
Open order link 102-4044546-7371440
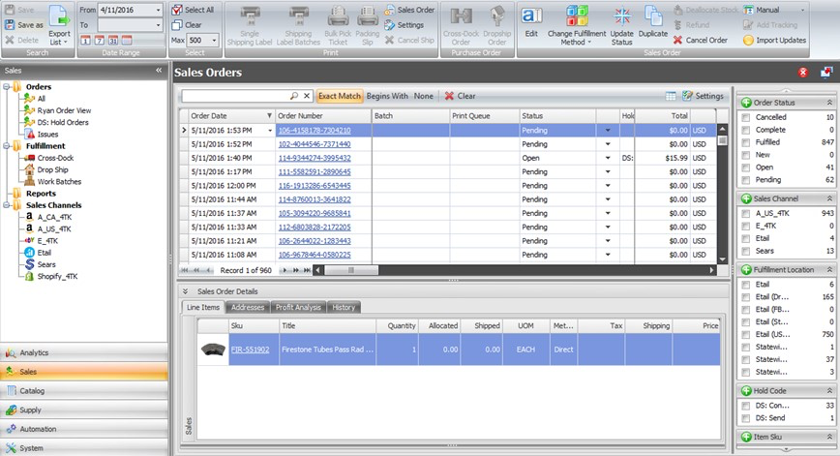point(315,144)
